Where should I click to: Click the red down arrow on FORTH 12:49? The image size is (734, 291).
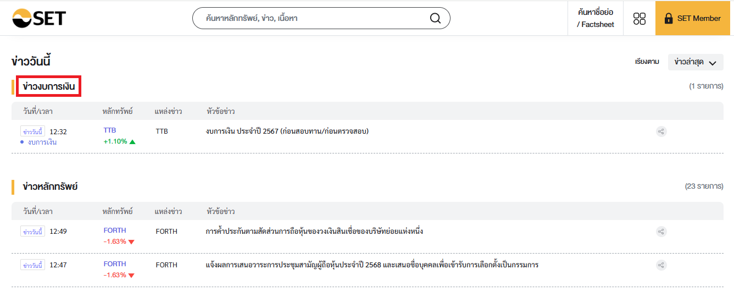(x=131, y=242)
